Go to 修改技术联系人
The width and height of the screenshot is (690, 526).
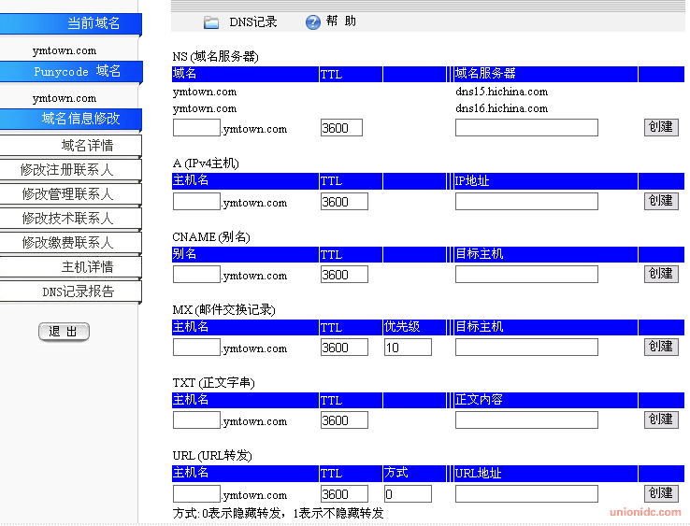70,218
